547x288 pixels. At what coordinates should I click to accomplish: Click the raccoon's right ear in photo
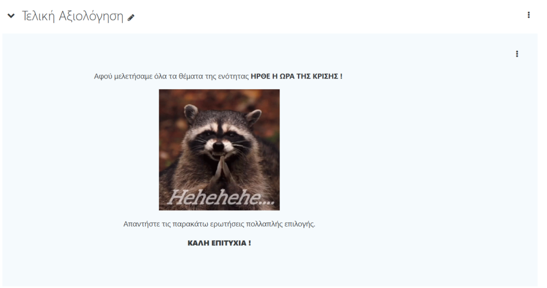coord(253,116)
